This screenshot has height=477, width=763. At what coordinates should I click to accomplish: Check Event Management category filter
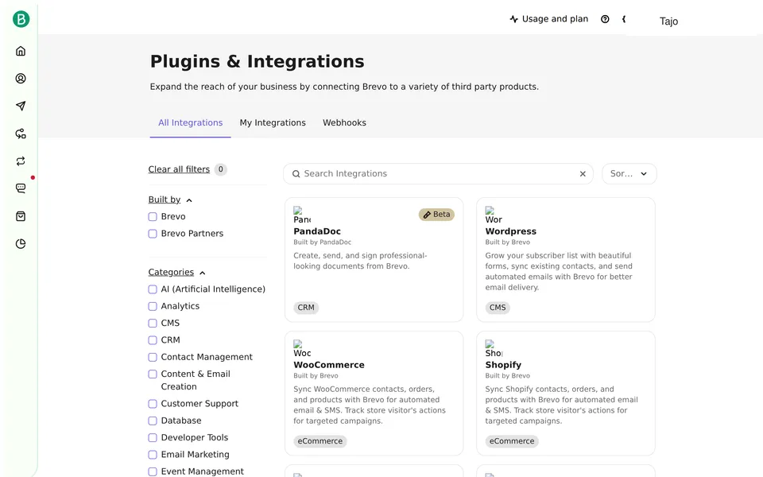(x=153, y=471)
